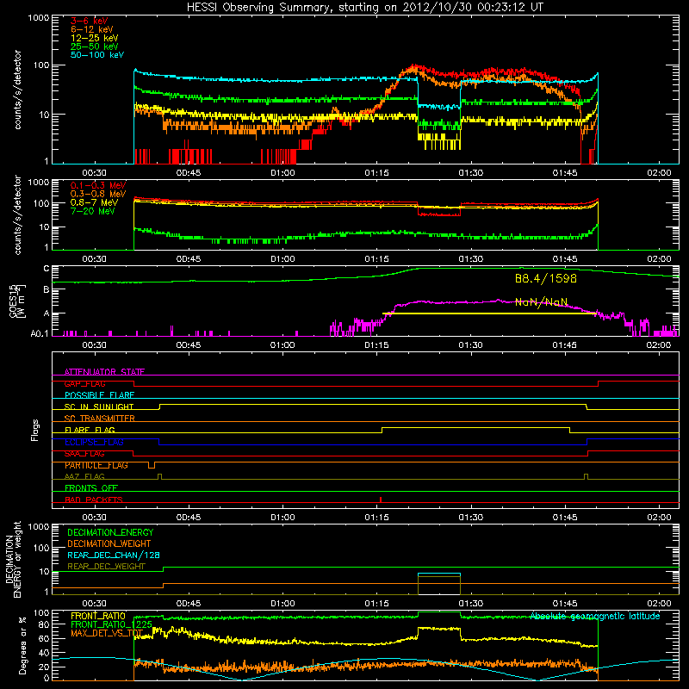Select the SC_IN_SUNLIGHT flag label
Image resolution: width=689 pixels, height=689 pixels.
[99, 407]
